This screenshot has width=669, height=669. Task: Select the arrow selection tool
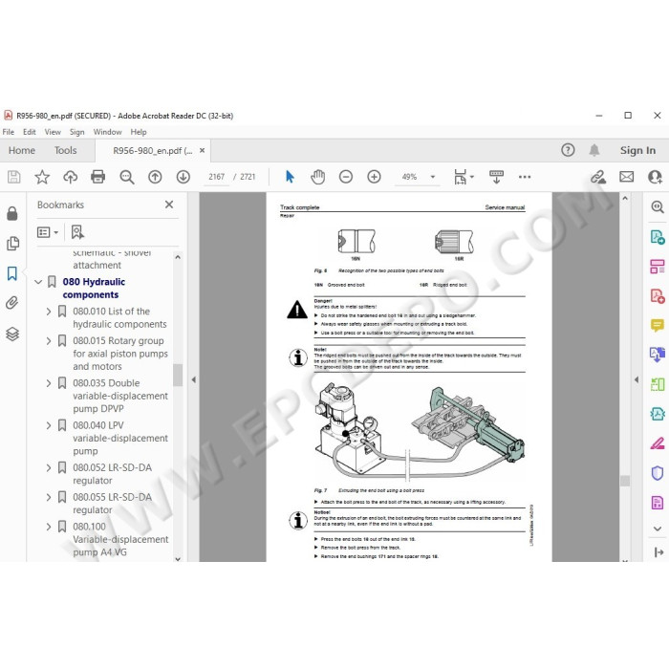click(290, 177)
